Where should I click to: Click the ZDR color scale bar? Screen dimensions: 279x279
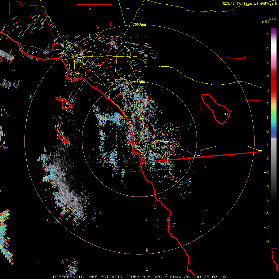274,138
